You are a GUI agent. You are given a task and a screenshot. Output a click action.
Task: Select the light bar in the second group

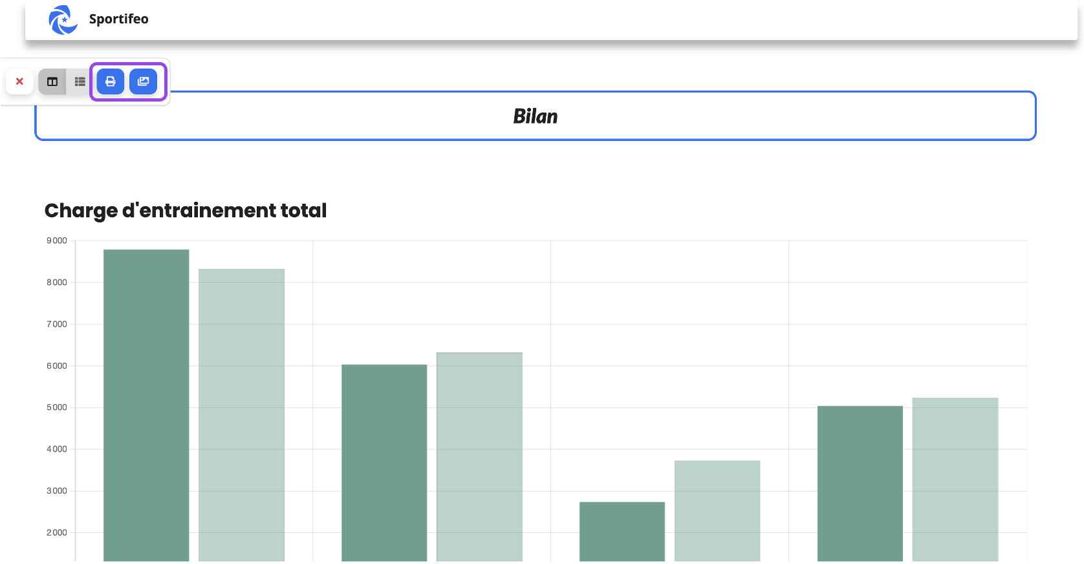[479, 457]
